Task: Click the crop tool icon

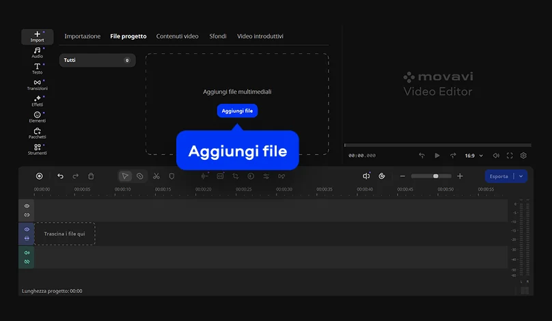Action: click(x=235, y=176)
